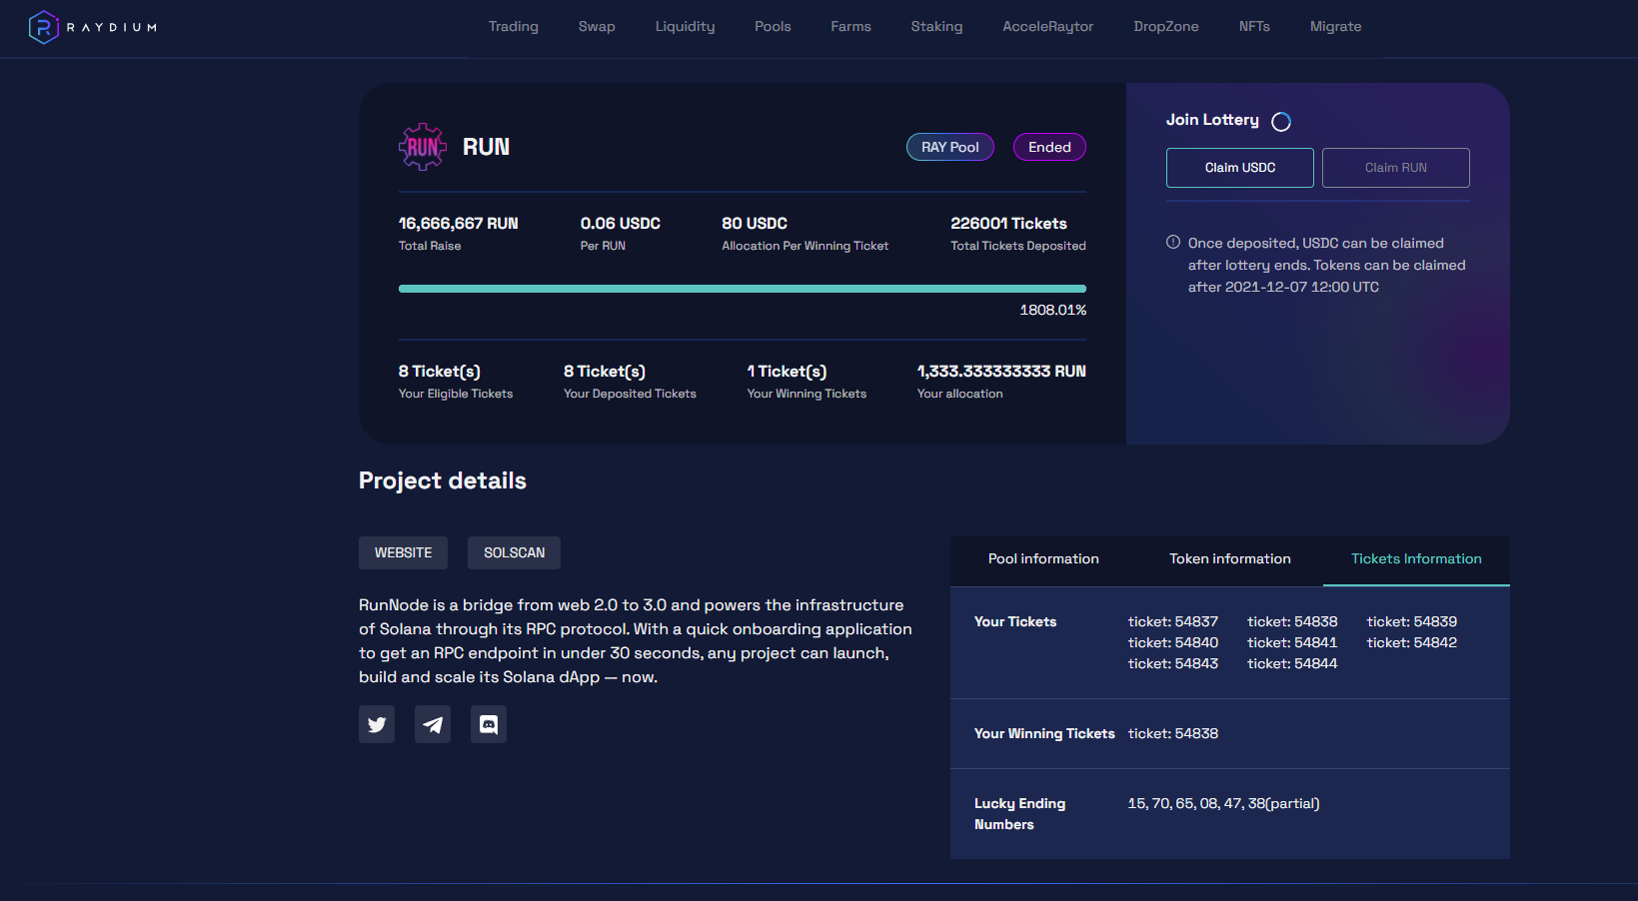Click the Raydium logo icon
The width and height of the screenshot is (1638, 901).
44,27
